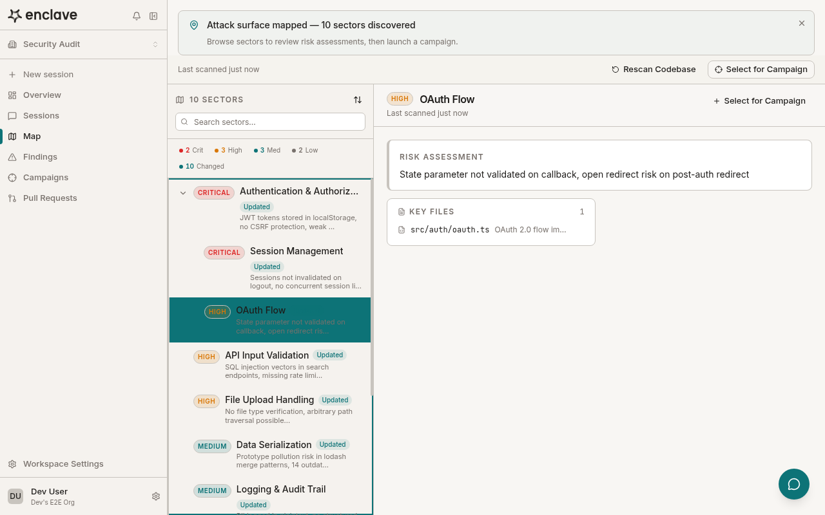Click HIGH badge on File Upload Handling
Viewport: 825px width, 515px height.
coord(206,401)
